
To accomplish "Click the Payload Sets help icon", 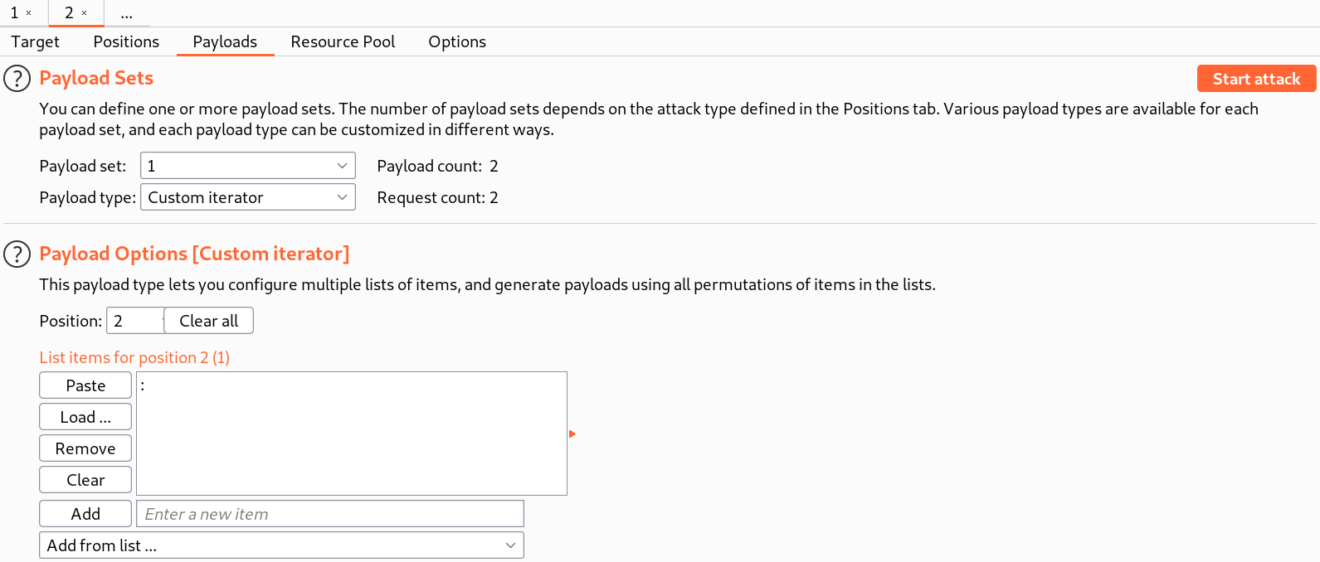I will point(17,79).
